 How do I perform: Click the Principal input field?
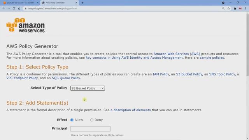(90, 129)
